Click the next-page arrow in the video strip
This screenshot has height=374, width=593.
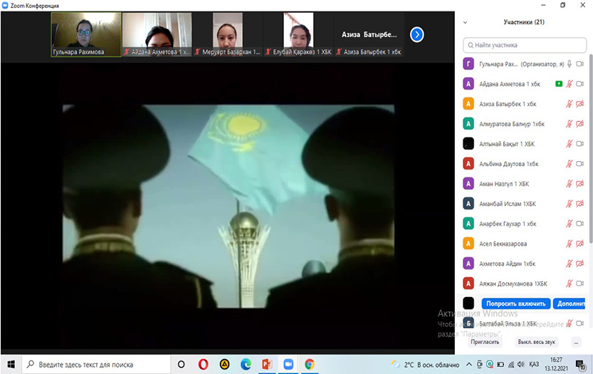[x=417, y=34]
